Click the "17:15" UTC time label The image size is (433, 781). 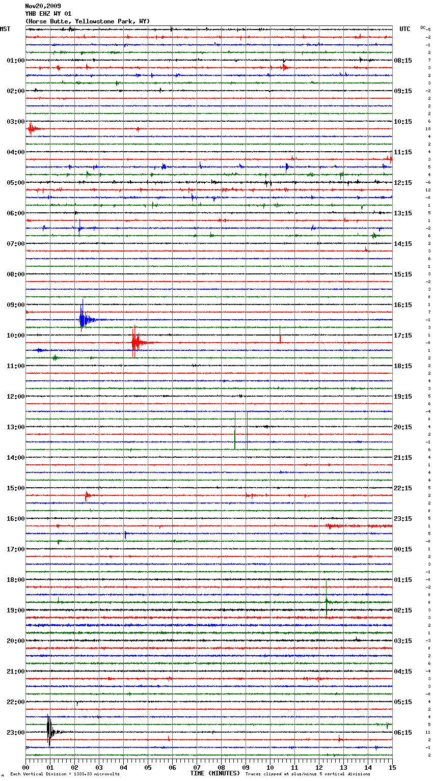click(x=403, y=336)
